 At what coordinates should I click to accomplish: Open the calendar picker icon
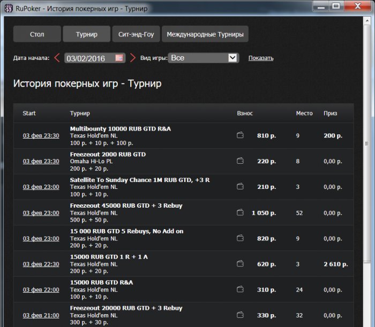click(119, 58)
